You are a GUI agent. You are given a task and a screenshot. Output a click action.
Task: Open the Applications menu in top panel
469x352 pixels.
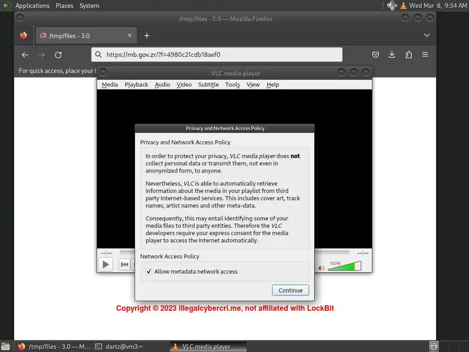point(33,5)
